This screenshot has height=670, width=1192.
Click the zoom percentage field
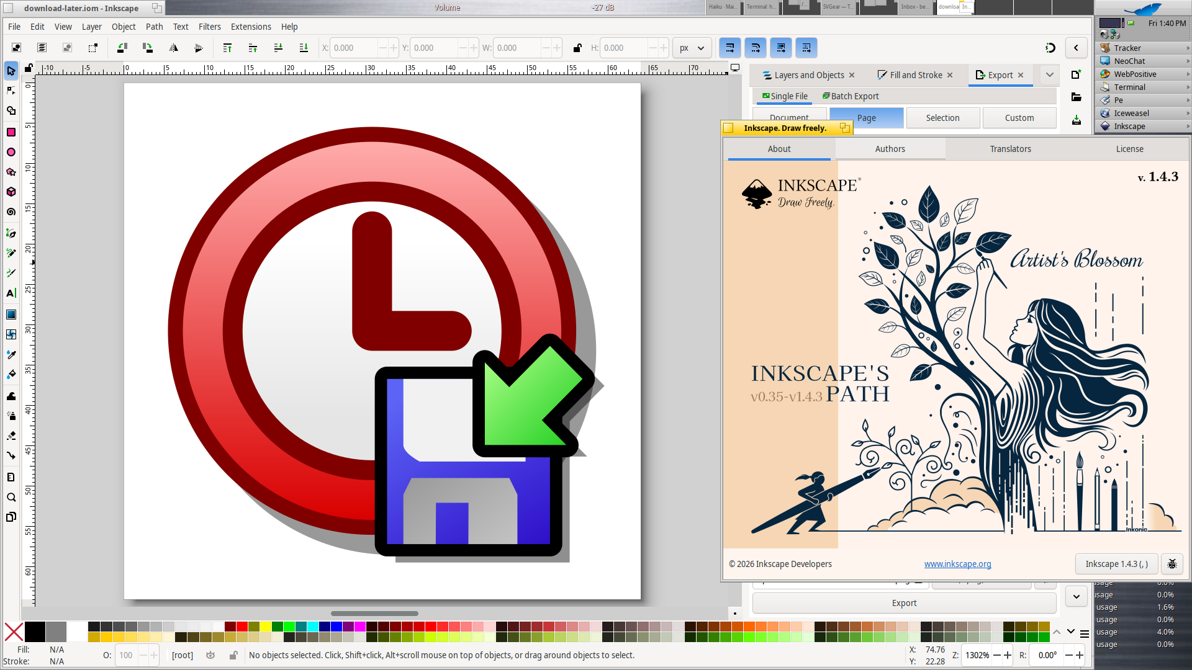[977, 655]
